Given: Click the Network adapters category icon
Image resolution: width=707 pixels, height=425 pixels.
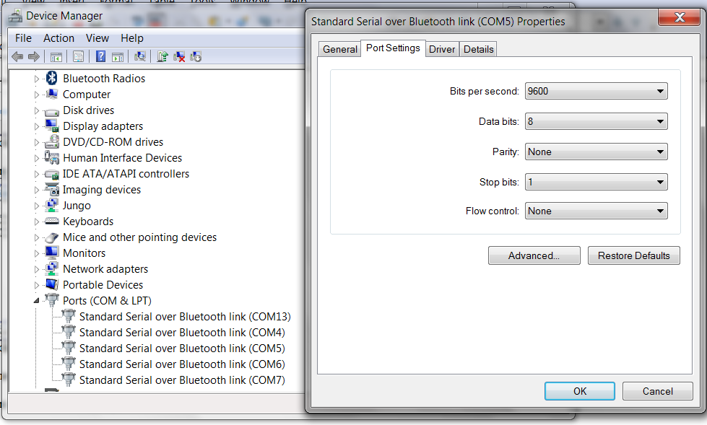Looking at the screenshot, I should point(52,268).
